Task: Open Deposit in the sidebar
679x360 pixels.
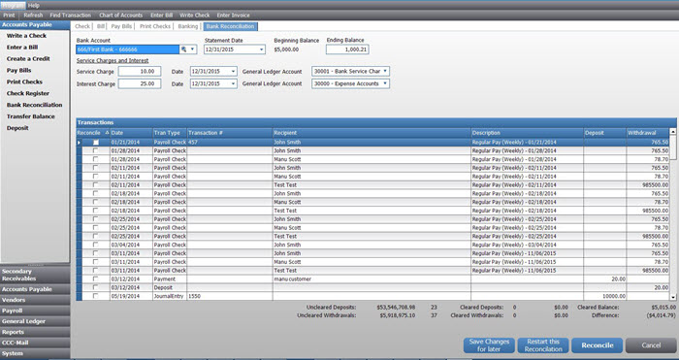Action: click(17, 128)
